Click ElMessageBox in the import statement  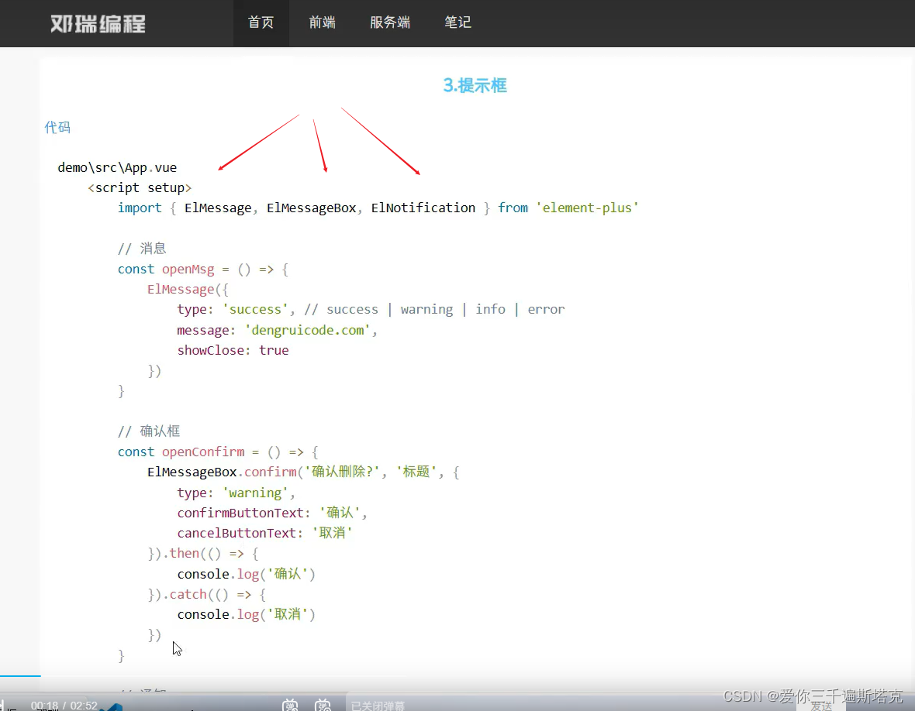(x=312, y=208)
